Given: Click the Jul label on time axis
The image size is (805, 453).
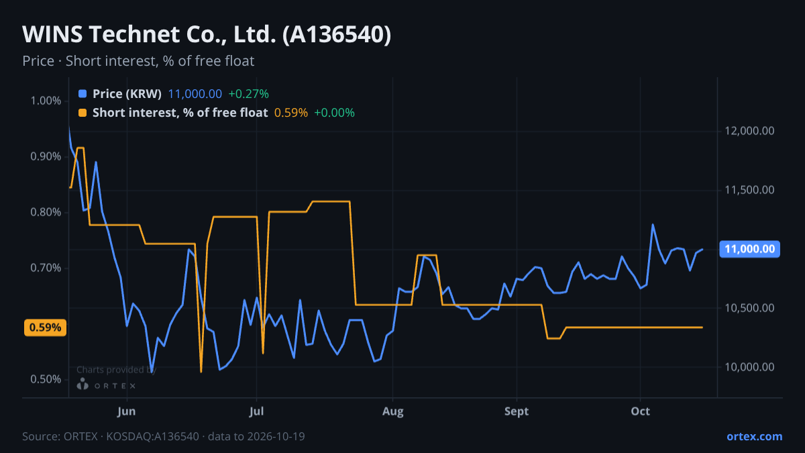Looking at the screenshot, I should [256, 411].
